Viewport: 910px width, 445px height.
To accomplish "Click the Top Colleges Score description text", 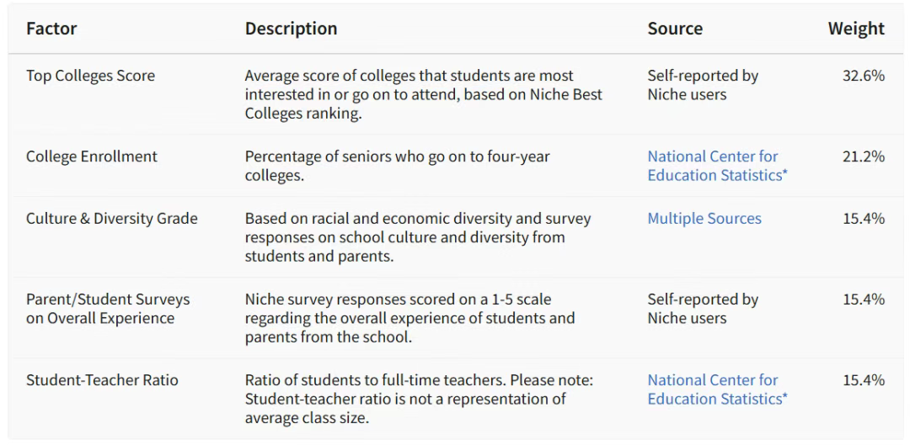I will pos(423,95).
